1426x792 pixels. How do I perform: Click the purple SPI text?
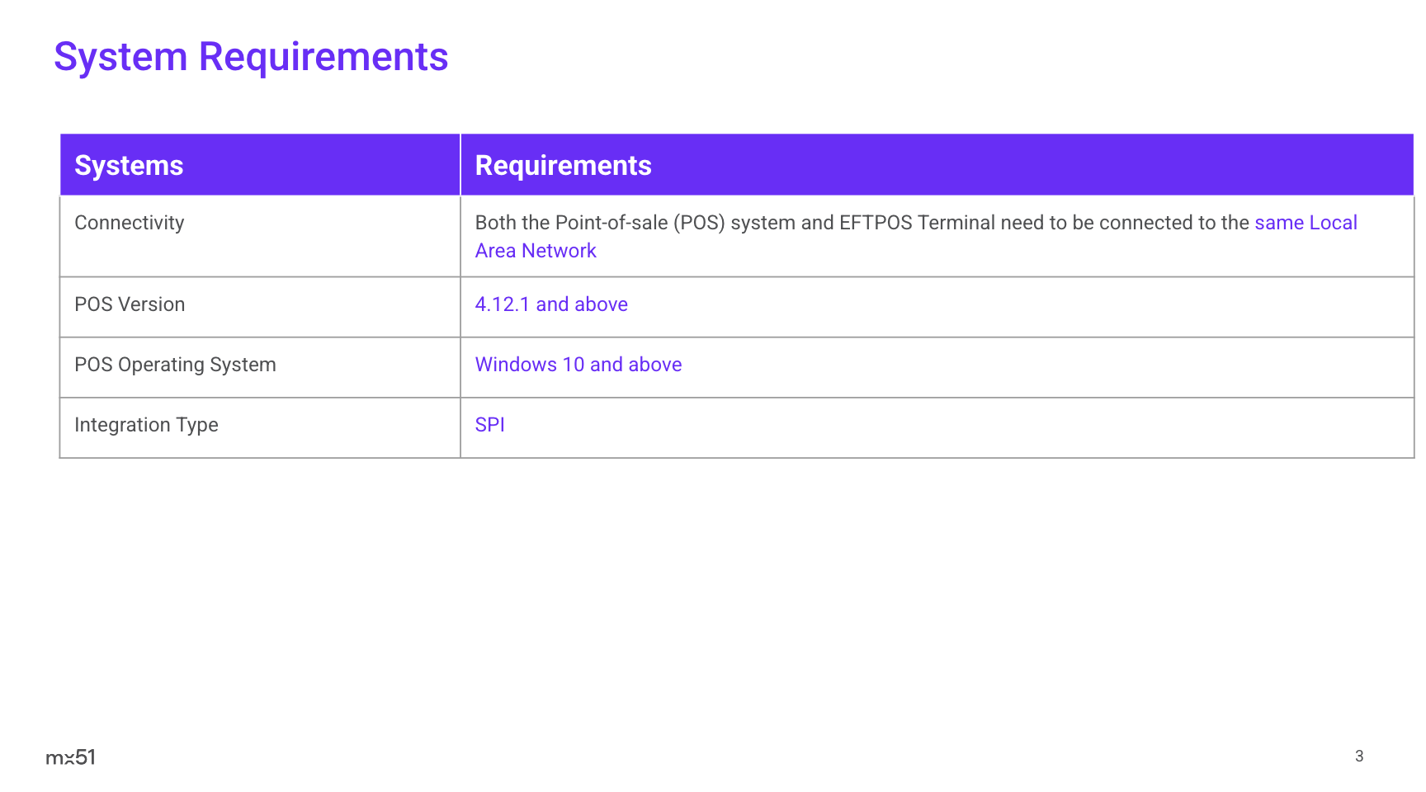489,425
